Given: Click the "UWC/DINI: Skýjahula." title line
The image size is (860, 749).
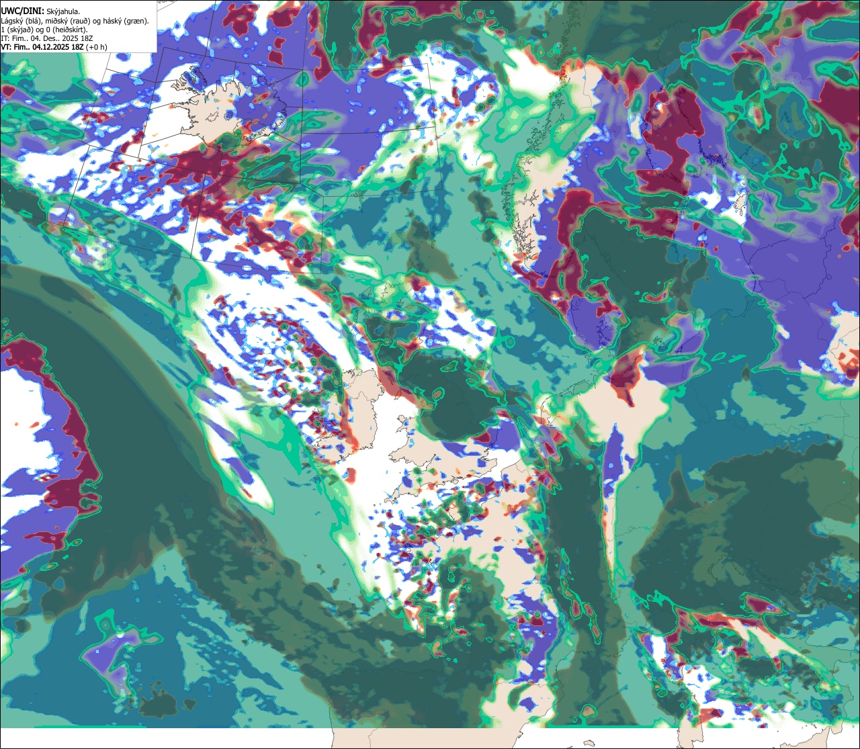Looking at the screenshot, I should 41,11.
